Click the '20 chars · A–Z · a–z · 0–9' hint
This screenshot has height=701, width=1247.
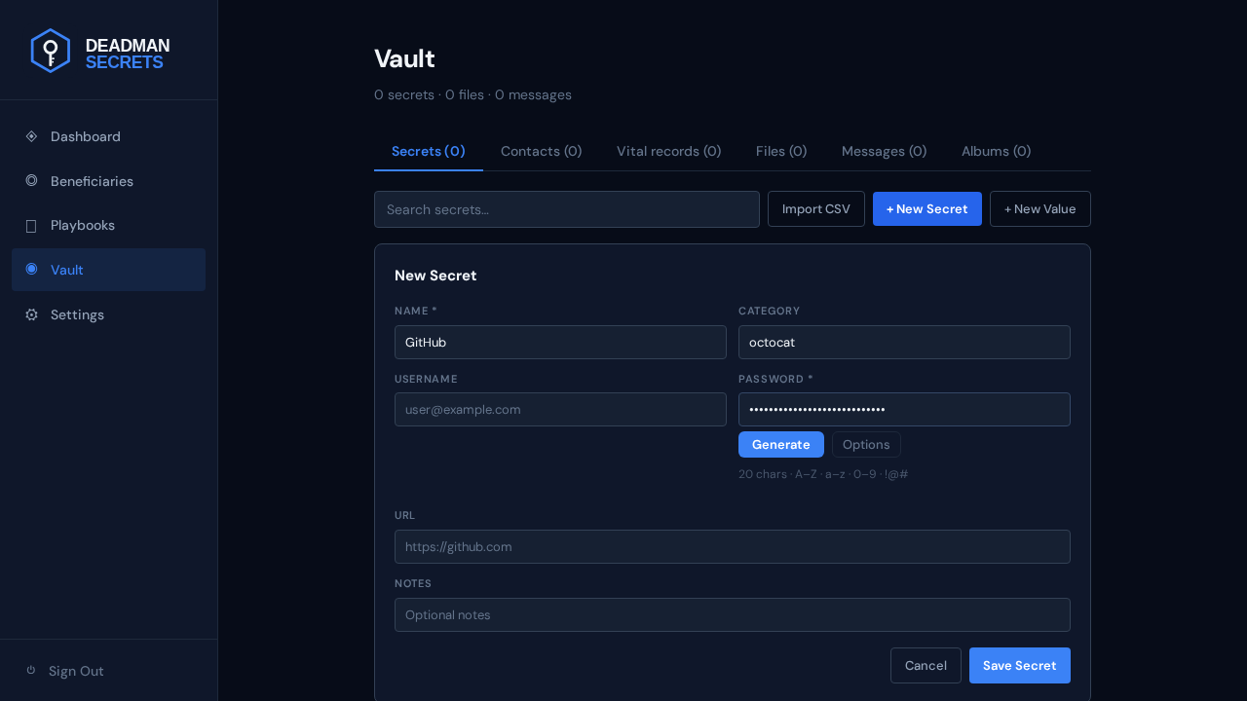pos(823,474)
